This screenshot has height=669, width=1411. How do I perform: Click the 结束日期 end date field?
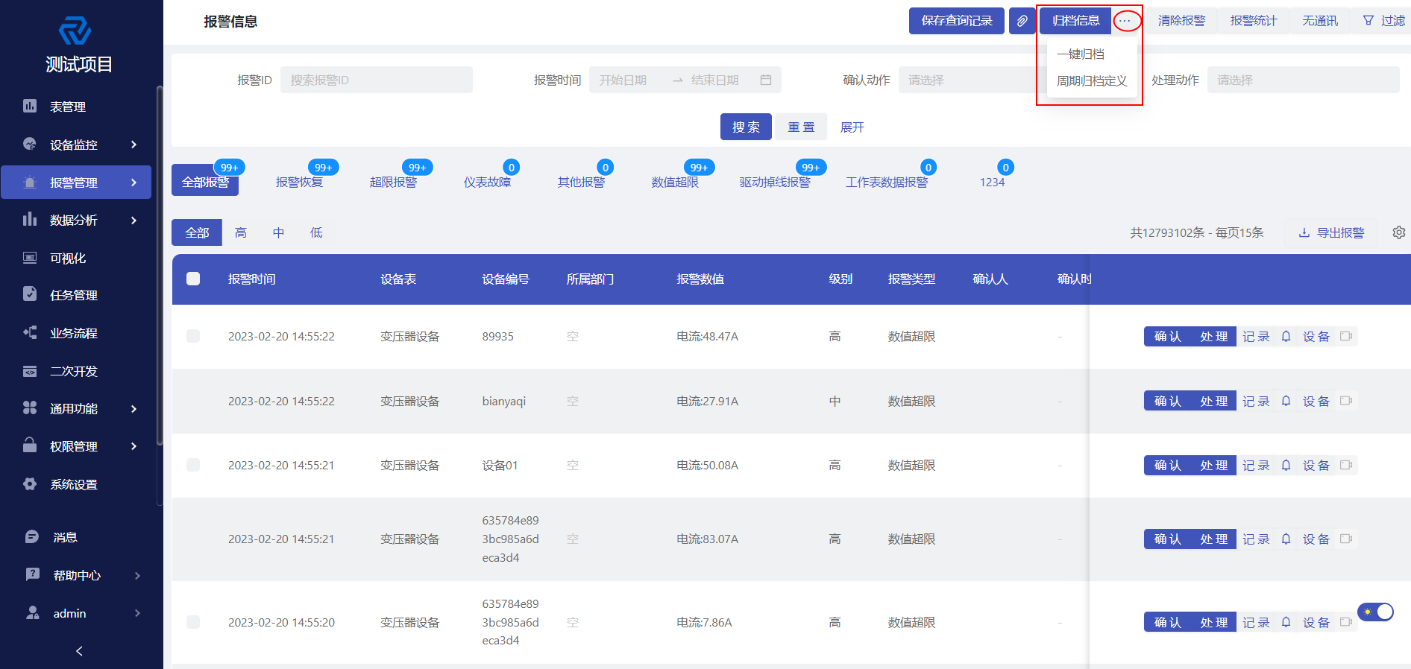(x=714, y=80)
